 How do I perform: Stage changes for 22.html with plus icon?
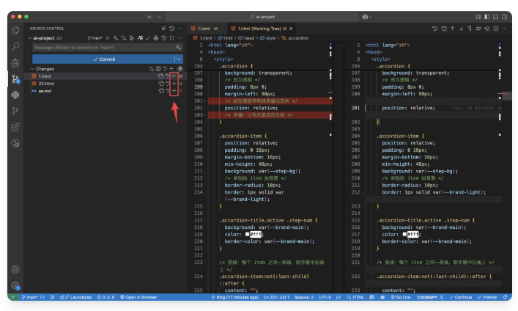pyautogui.click(x=174, y=84)
